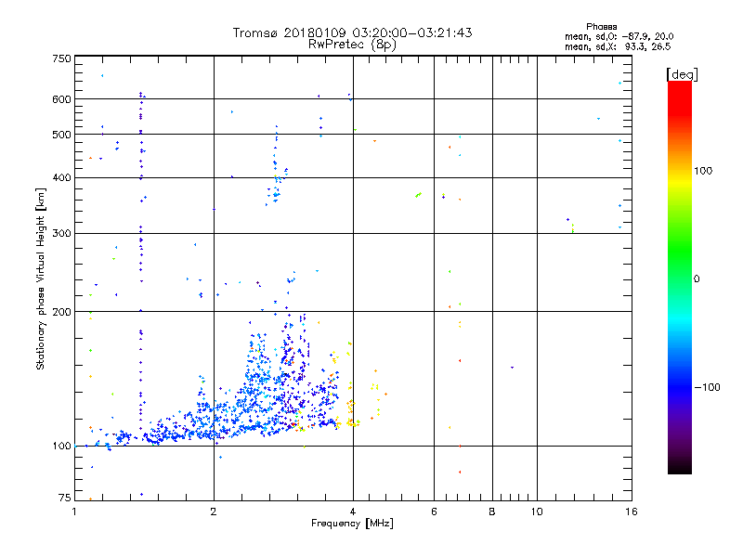Image resolution: width=743 pixels, height=557 pixels.
Task: Click the '[deg]' colorbar unit label
Action: point(682,74)
